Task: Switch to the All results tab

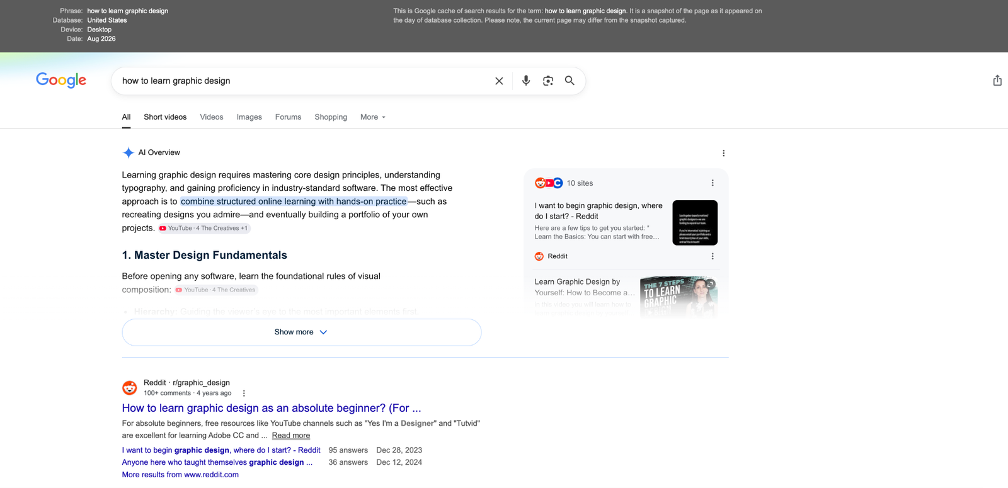Action: click(126, 117)
